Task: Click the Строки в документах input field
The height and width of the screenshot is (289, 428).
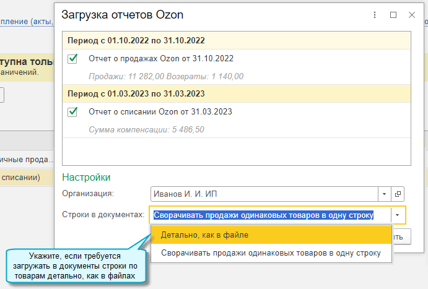Action: pos(270,215)
